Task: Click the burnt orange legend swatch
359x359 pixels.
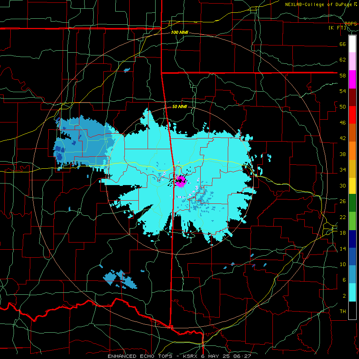Action: pos(352,132)
